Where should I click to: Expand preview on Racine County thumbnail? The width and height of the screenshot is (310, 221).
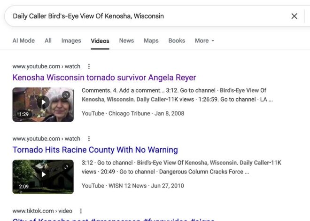[x=66, y=167]
